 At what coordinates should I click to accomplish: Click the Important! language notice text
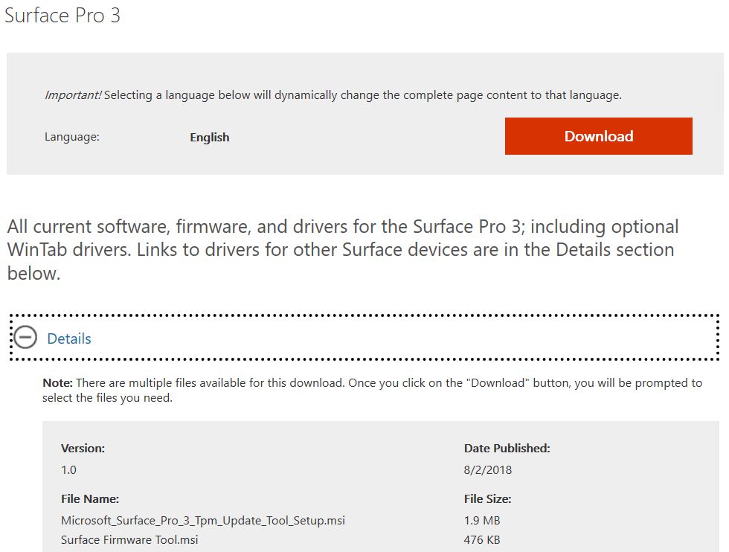point(333,95)
